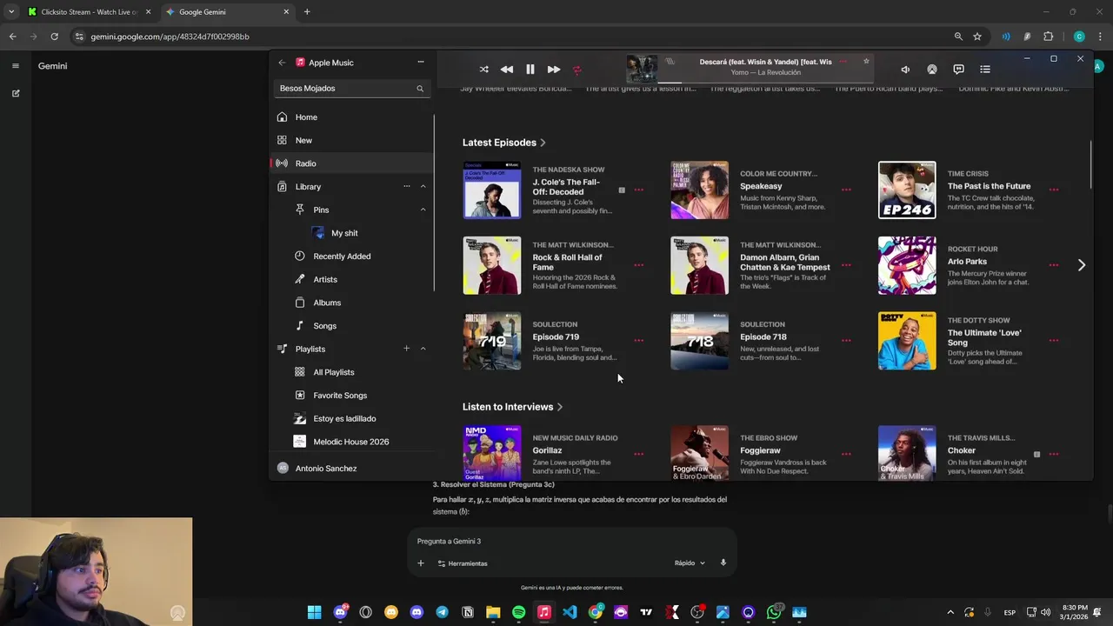This screenshot has height=626, width=1113.
Task: Pause the currently playing song
Action: point(530,70)
